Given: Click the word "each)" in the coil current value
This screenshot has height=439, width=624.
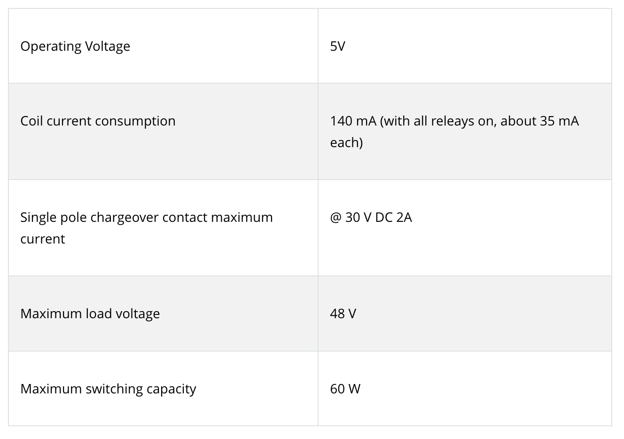Looking at the screenshot, I should point(346,142).
